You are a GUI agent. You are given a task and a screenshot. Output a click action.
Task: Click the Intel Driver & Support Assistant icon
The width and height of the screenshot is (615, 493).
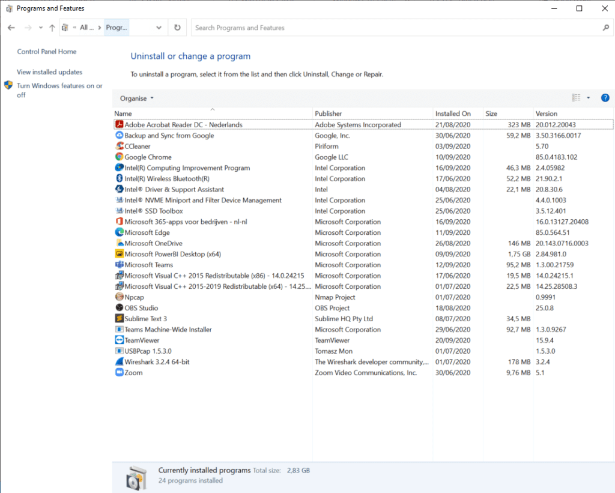coord(120,189)
